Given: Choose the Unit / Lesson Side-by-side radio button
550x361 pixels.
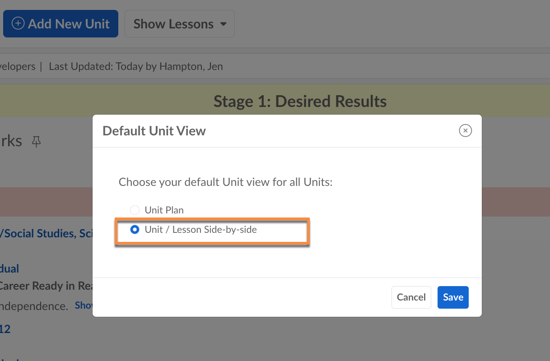Looking at the screenshot, I should point(135,230).
